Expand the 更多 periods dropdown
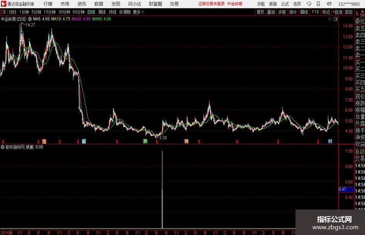The image size is (365, 235). [138, 12]
